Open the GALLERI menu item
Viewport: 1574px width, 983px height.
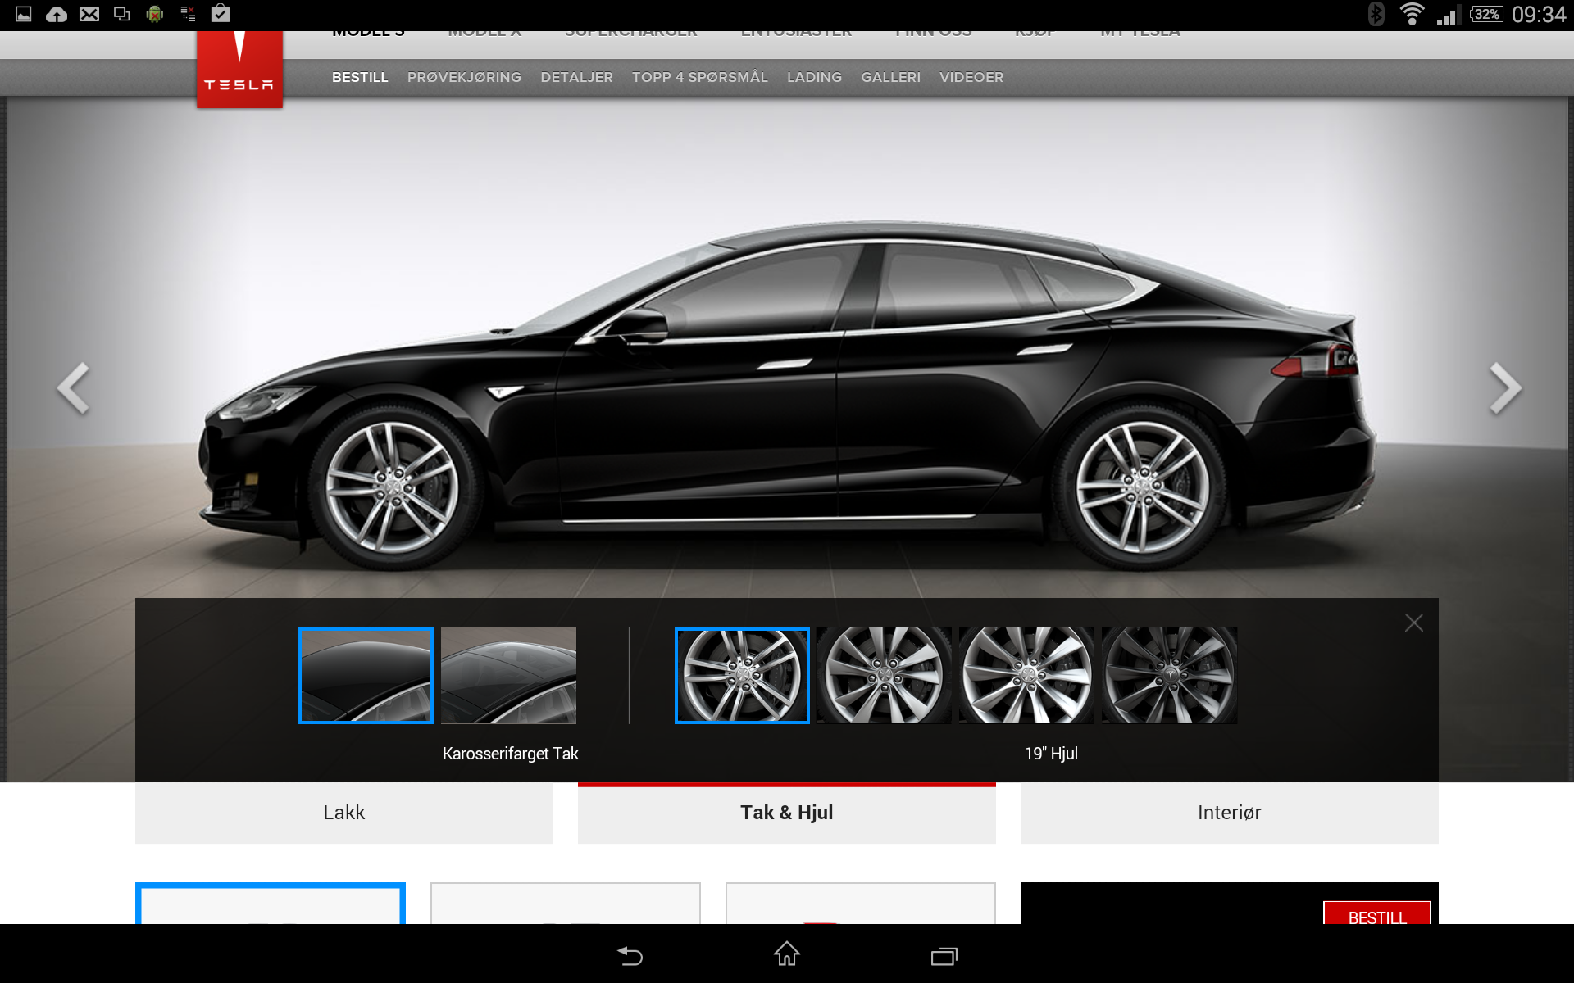890,77
